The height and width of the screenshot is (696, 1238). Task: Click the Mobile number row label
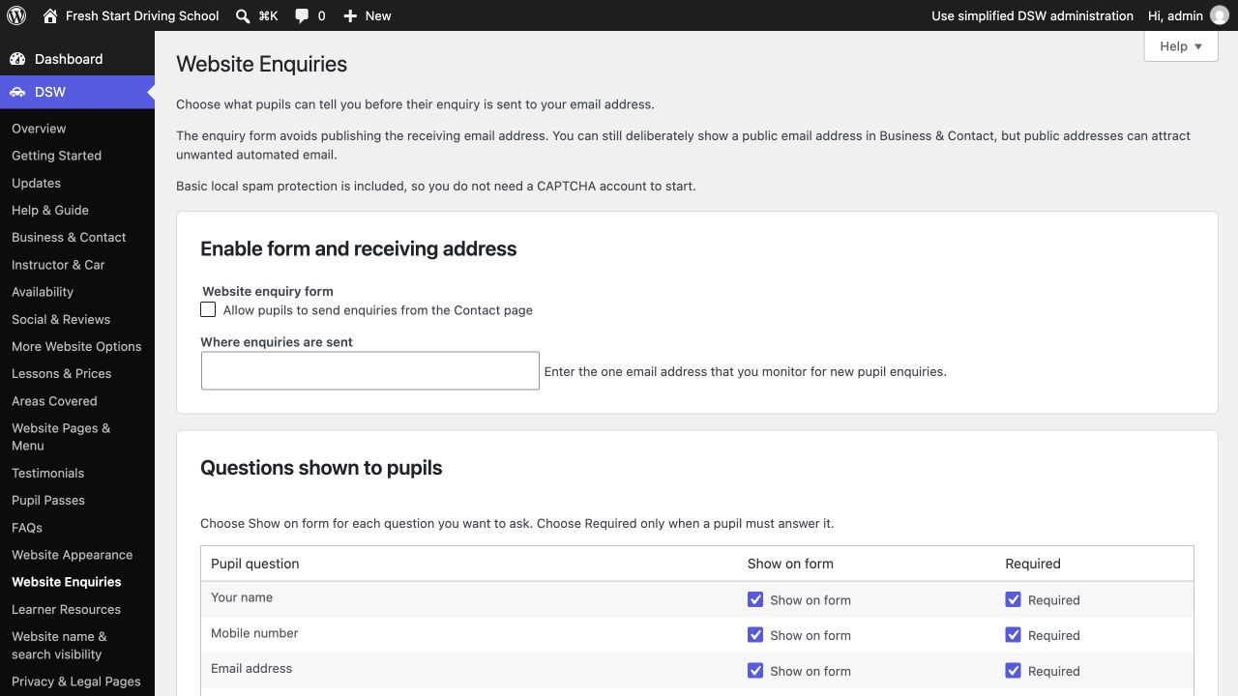pos(254,633)
